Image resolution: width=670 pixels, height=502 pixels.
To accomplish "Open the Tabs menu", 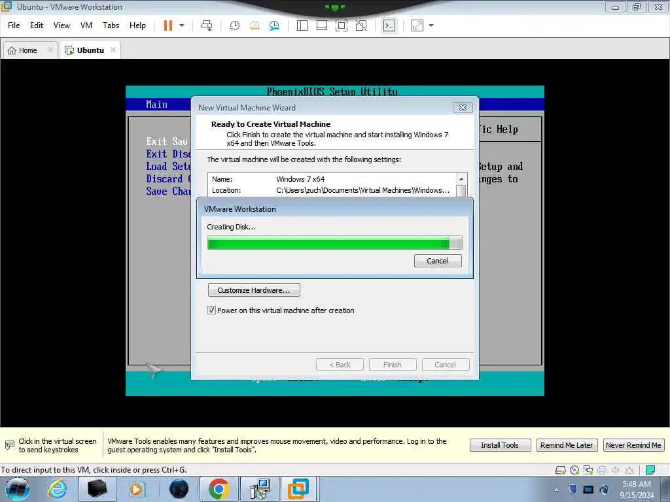I will tap(111, 25).
